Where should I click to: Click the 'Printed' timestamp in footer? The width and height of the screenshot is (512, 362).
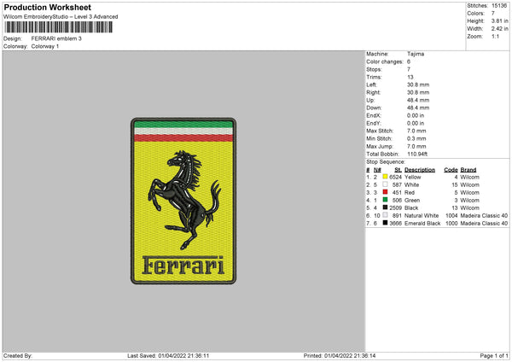coord(340,355)
